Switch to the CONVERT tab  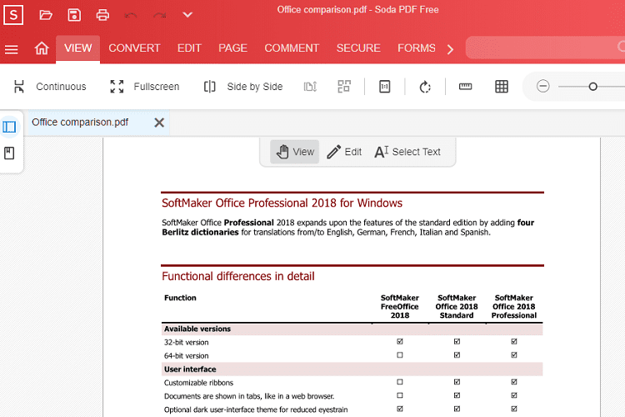pyautogui.click(x=134, y=48)
